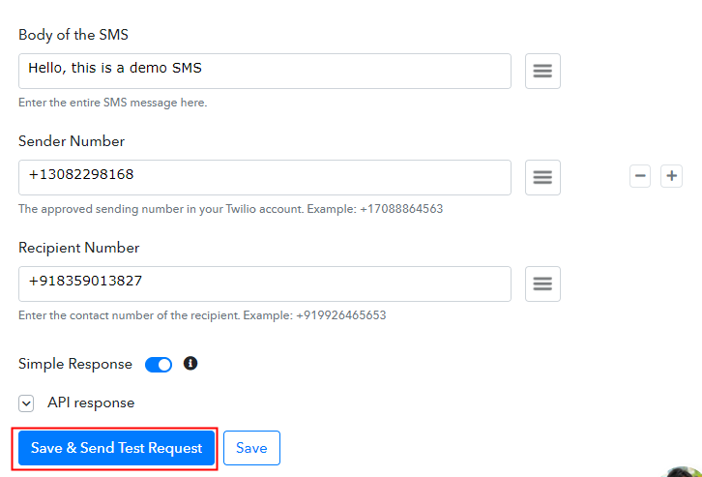Toggle the Simple Response switch

pos(159,365)
